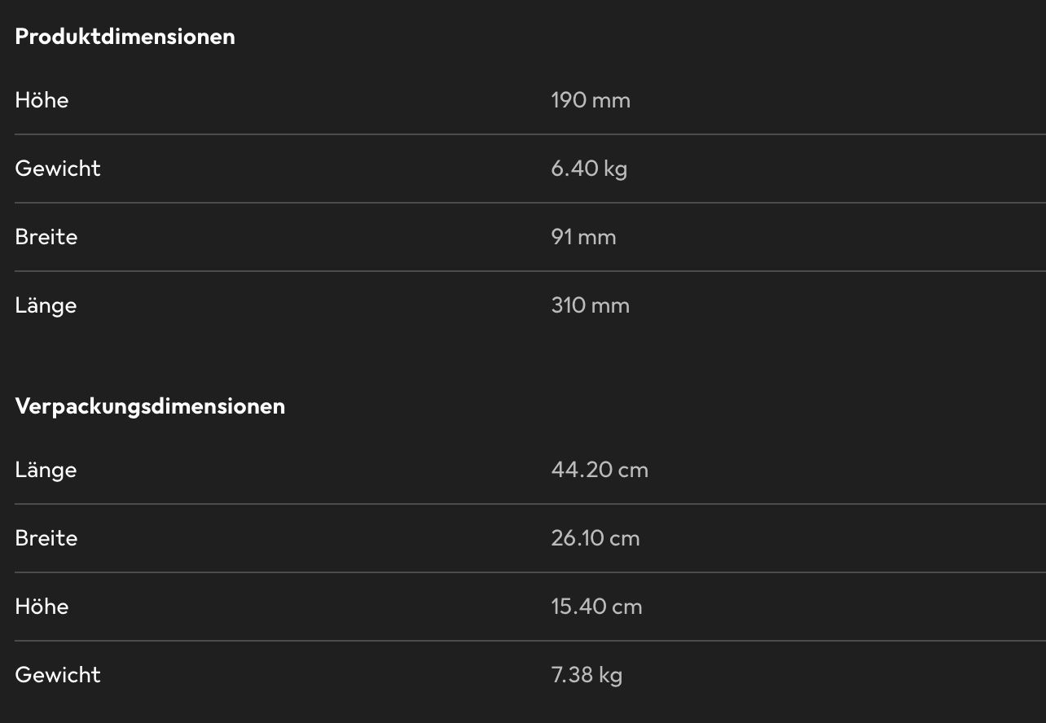Click the packaging Länge label
This screenshot has width=1046, height=723.
click(x=46, y=470)
